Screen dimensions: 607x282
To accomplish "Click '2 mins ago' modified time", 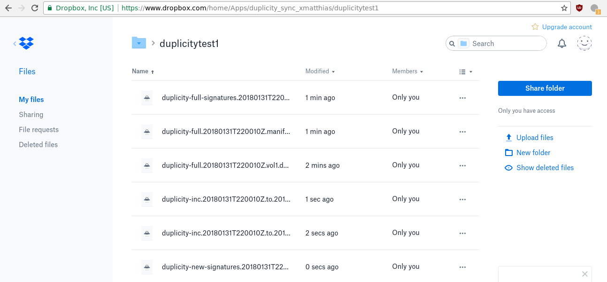I will click(323, 165).
